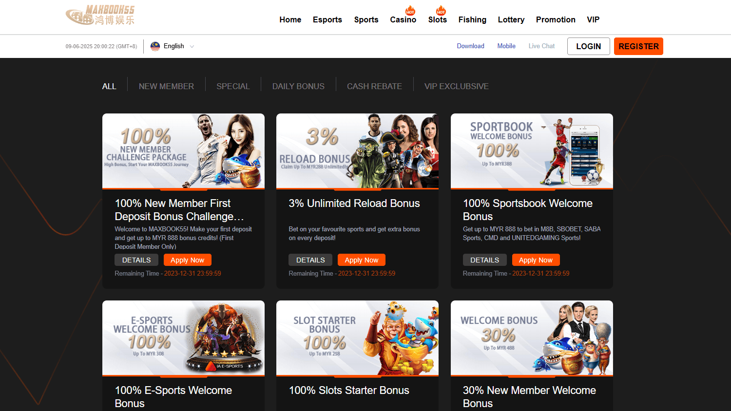
Task: Click the E-Sports Welcome Bonus banner image
Action: pyautogui.click(x=183, y=338)
